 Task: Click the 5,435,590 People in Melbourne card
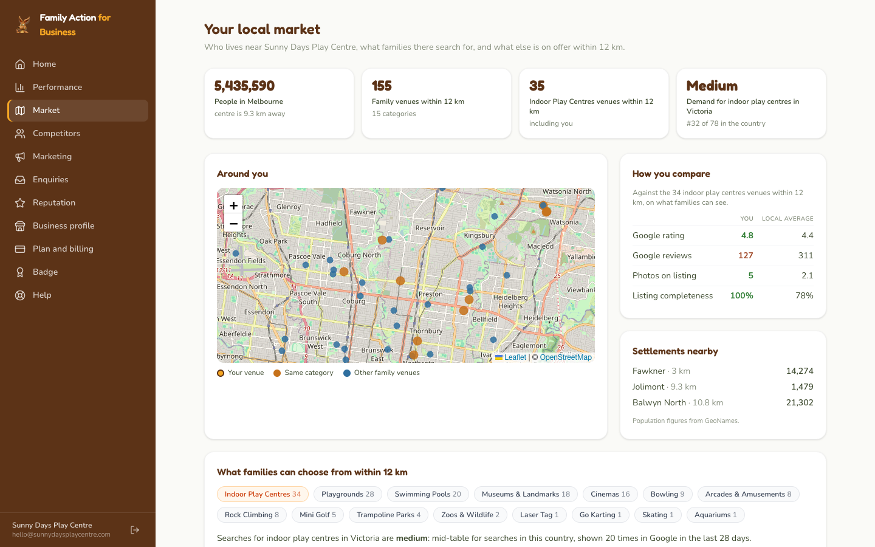click(279, 103)
